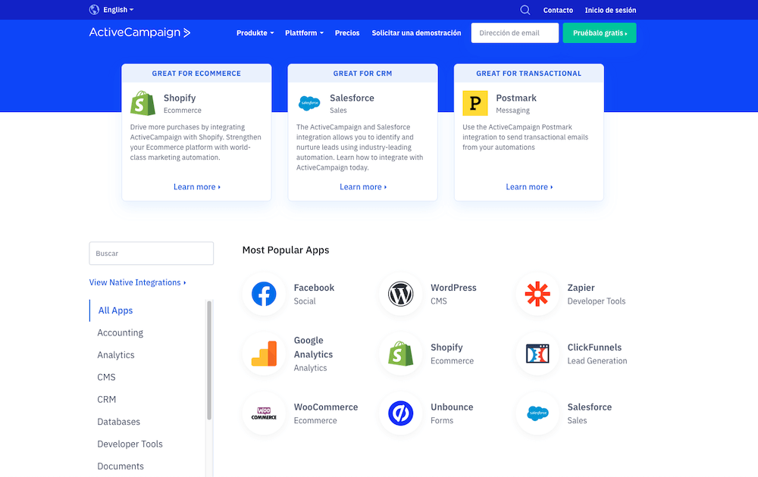Select the All Apps category
758x477 pixels.
point(115,310)
